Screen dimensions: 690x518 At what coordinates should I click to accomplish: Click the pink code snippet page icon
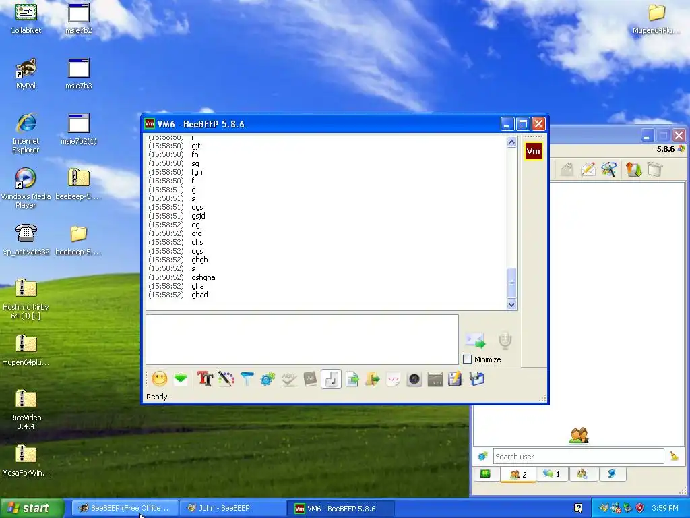[x=393, y=379]
